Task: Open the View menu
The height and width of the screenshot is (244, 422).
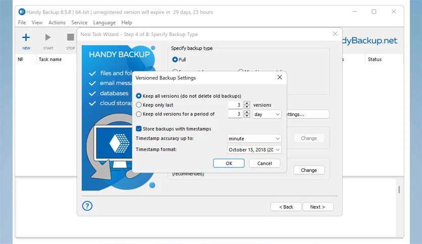Action: [x=37, y=23]
